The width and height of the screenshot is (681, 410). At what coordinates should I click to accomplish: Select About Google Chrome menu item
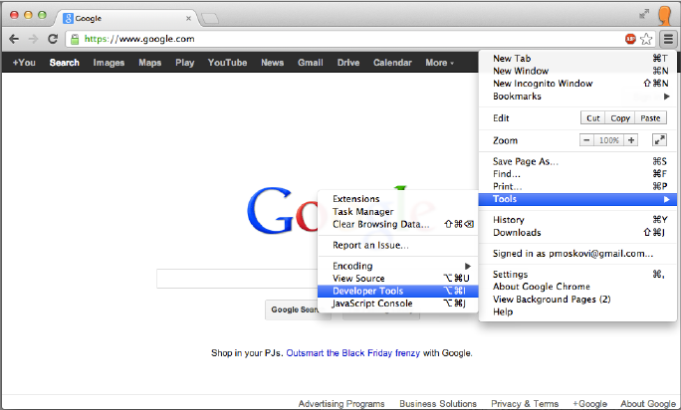(x=577, y=287)
